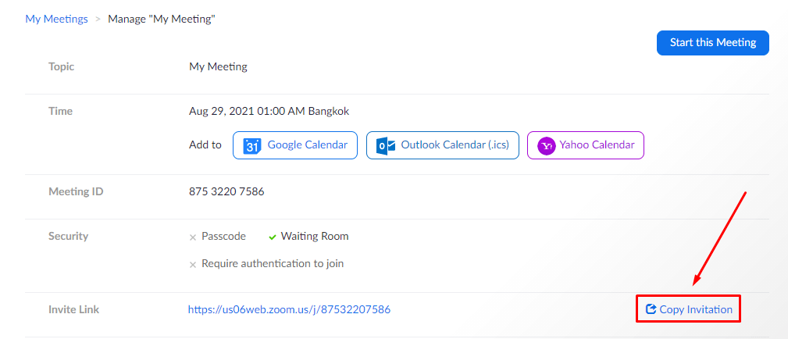This screenshot has height=339, width=788.
Task: Open the us06web.zoom.us invite link
Action: tap(289, 309)
